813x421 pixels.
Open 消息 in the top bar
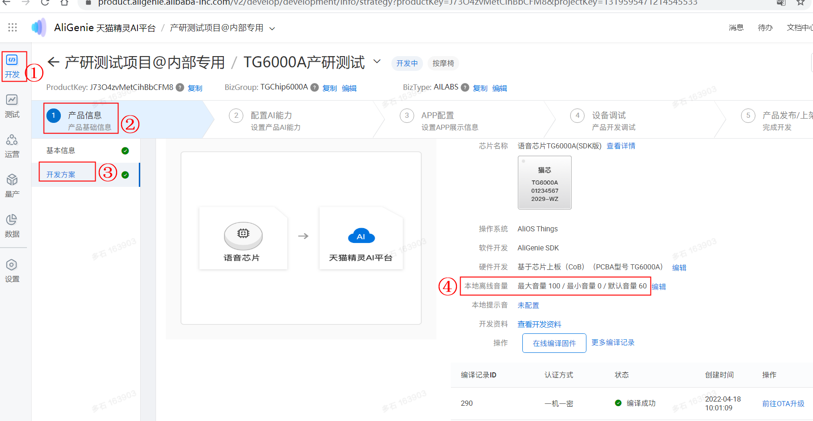pos(736,28)
